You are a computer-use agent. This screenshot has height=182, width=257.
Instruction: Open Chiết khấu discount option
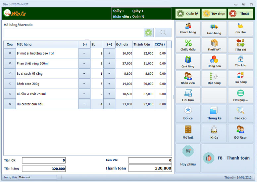pyautogui.click(x=188, y=45)
